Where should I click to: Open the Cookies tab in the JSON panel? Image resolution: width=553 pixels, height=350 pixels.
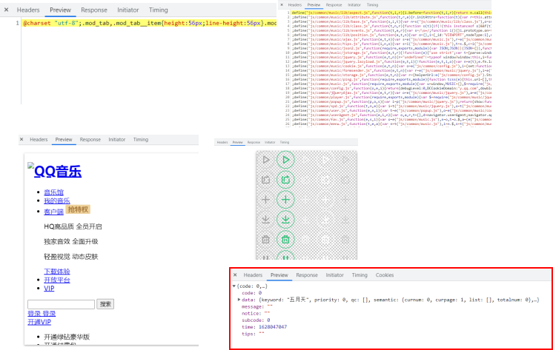(385, 275)
